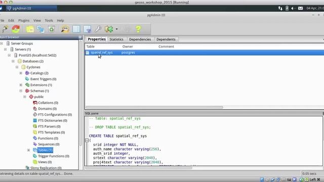Click the Refresh object toolbar icon
Image resolution: width=324 pixels, height=182 pixels.
(x=16, y=29)
